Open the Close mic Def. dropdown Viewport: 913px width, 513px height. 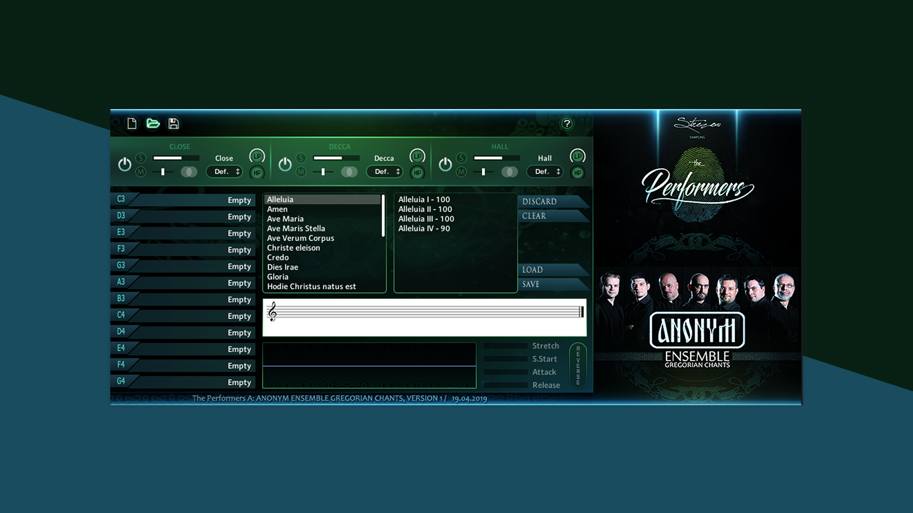224,171
